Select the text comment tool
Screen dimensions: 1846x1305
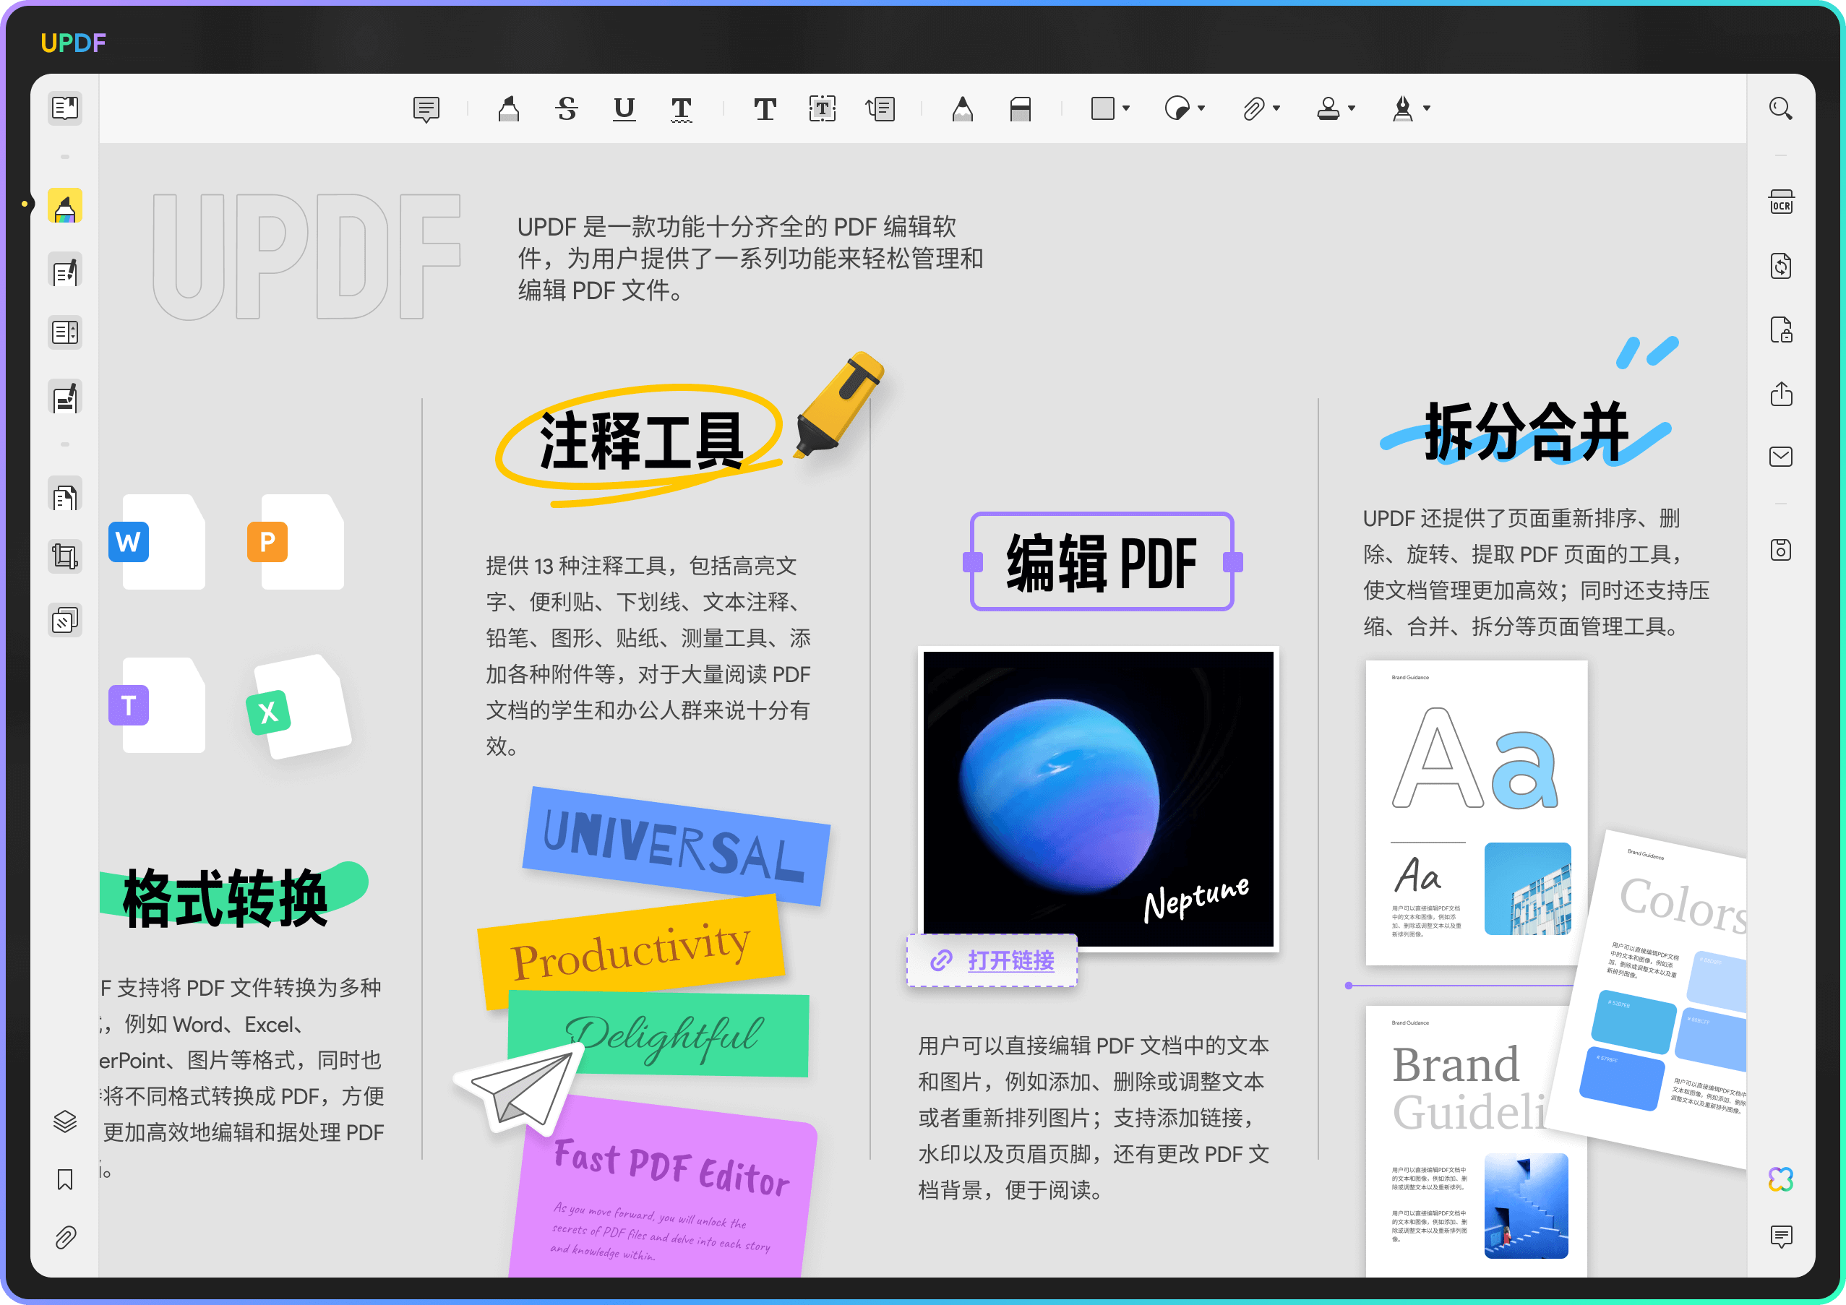click(x=765, y=108)
